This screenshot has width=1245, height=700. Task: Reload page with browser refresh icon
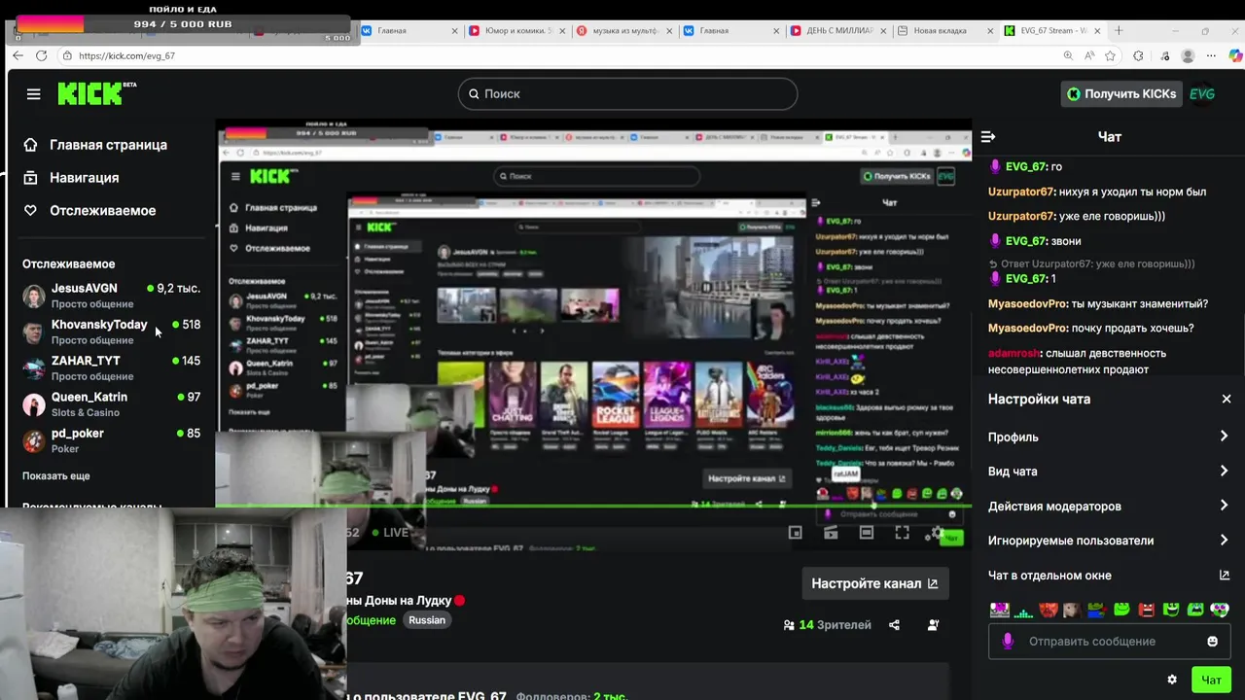tap(41, 56)
